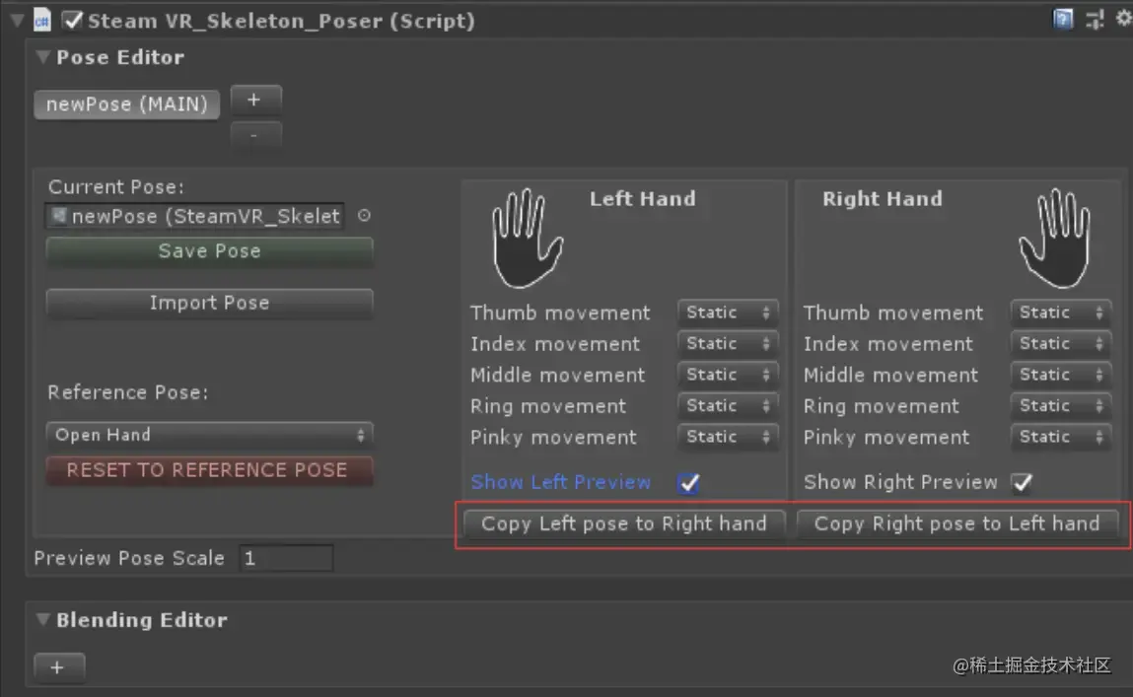Collapse the Pose Editor foldout

point(42,56)
